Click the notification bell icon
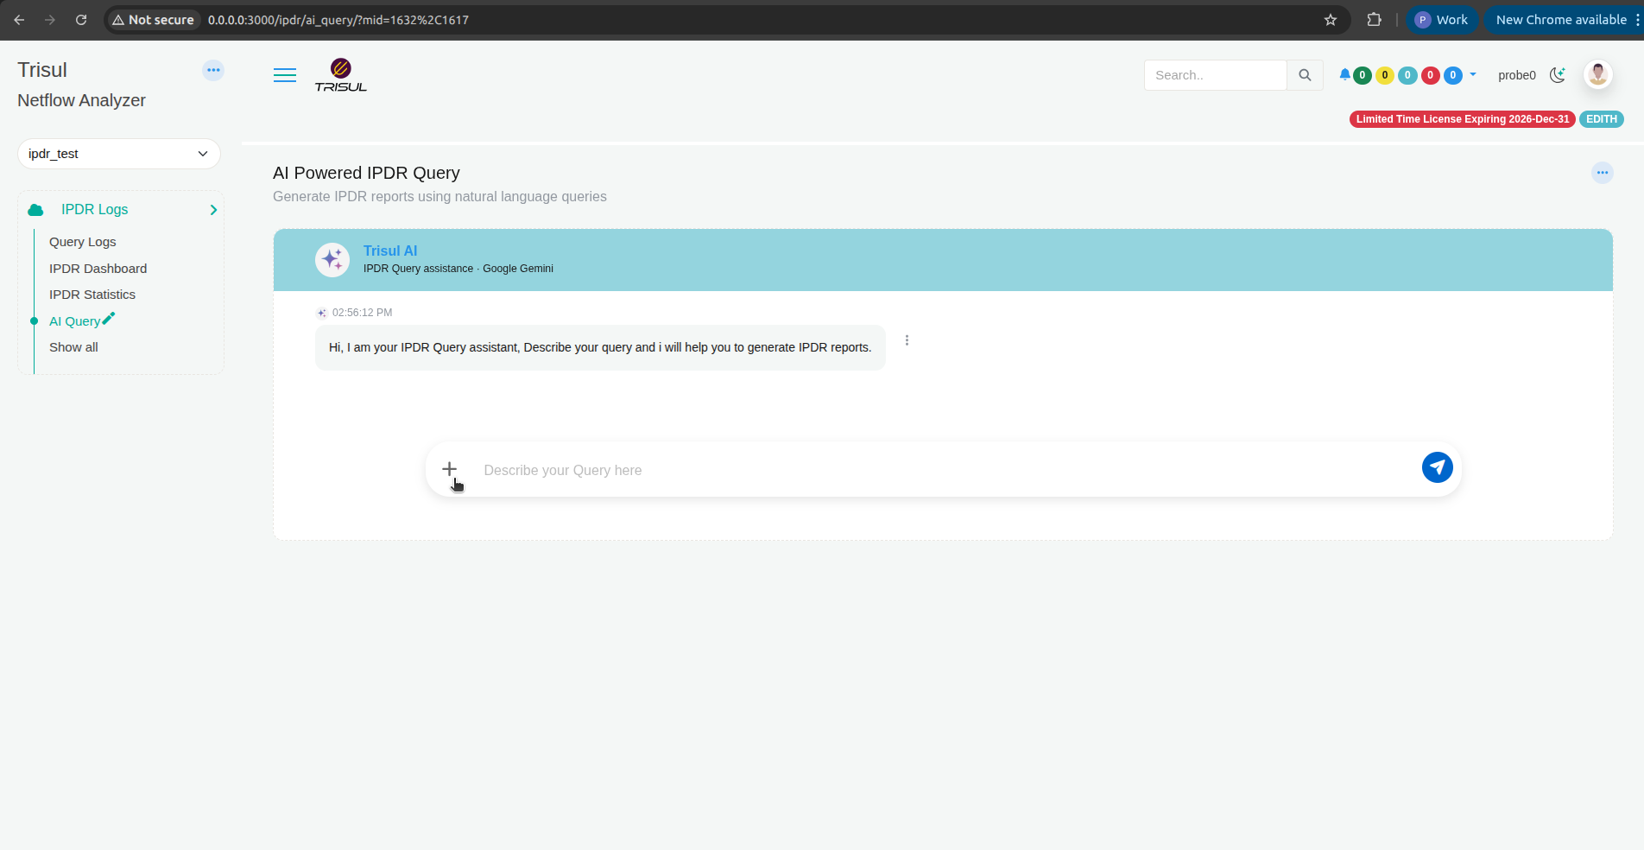This screenshot has height=850, width=1644. coord(1344,74)
